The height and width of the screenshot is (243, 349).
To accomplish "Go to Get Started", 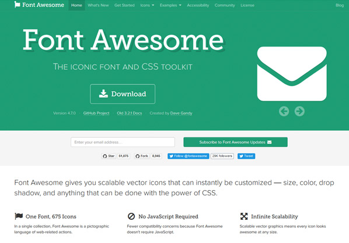I will (124, 5).
